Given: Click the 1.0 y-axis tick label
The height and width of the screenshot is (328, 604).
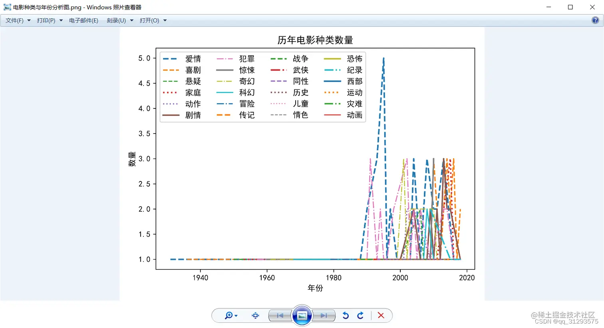Looking at the screenshot, I should 144,259.
